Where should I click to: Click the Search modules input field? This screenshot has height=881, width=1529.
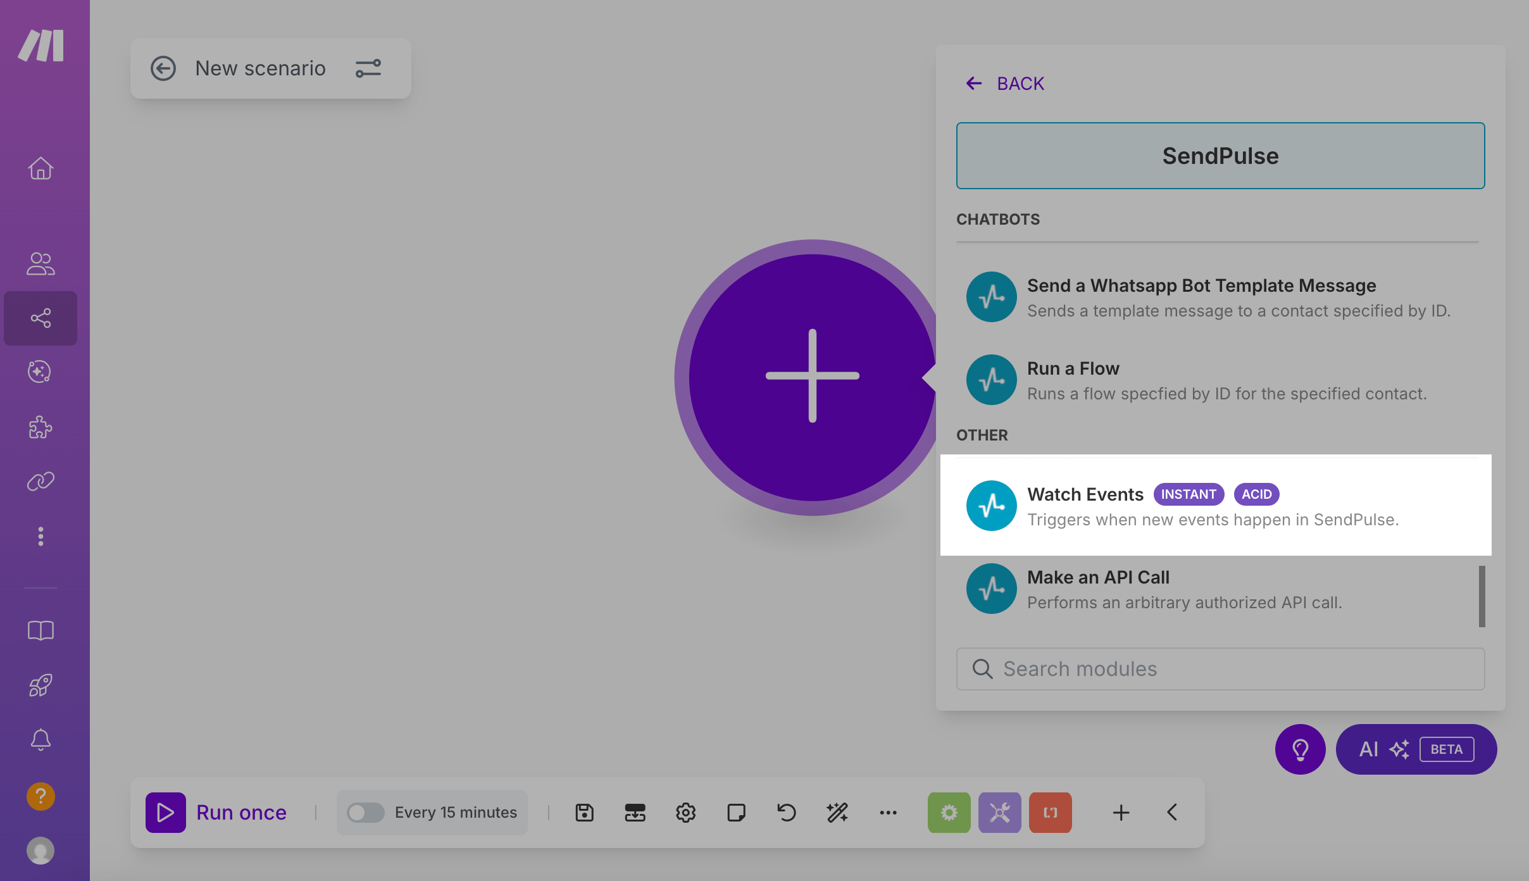click(1220, 669)
